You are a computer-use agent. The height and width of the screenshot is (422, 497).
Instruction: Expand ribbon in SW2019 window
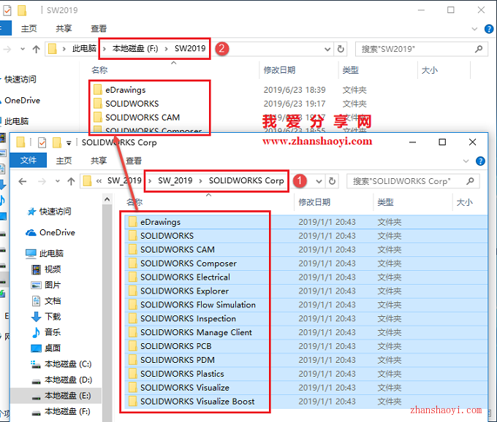[474, 29]
